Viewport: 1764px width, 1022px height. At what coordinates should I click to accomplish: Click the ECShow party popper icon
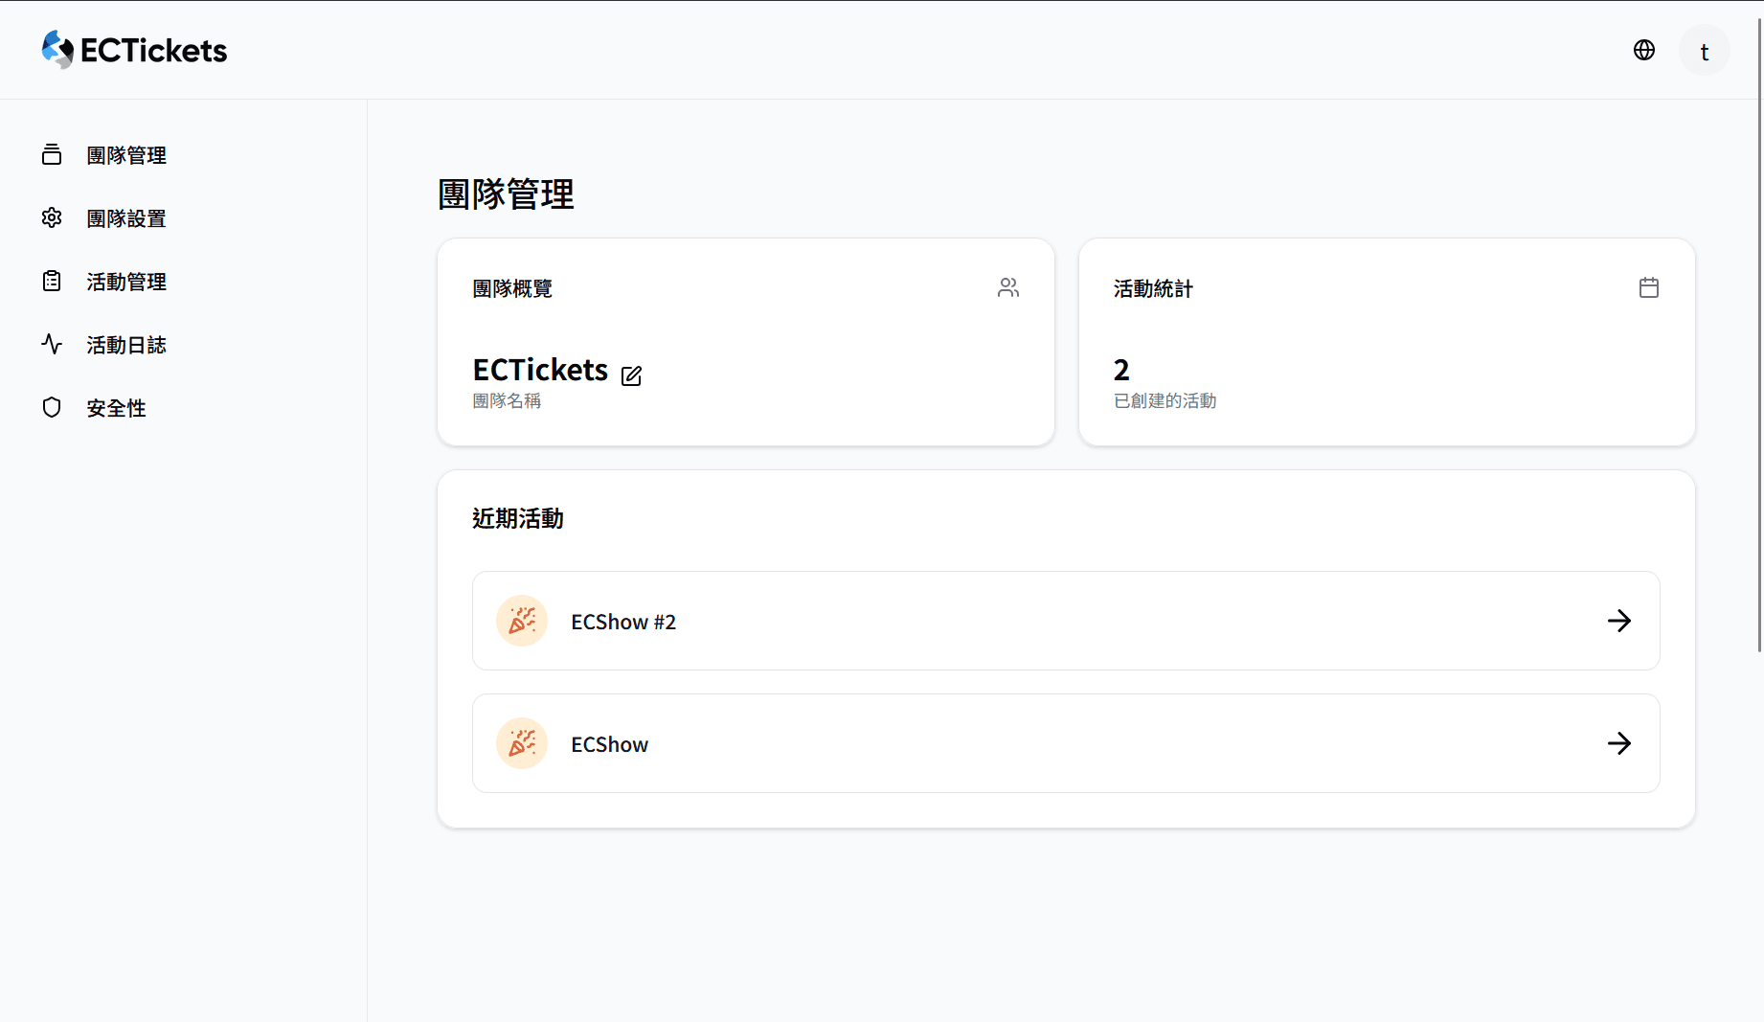coord(522,743)
